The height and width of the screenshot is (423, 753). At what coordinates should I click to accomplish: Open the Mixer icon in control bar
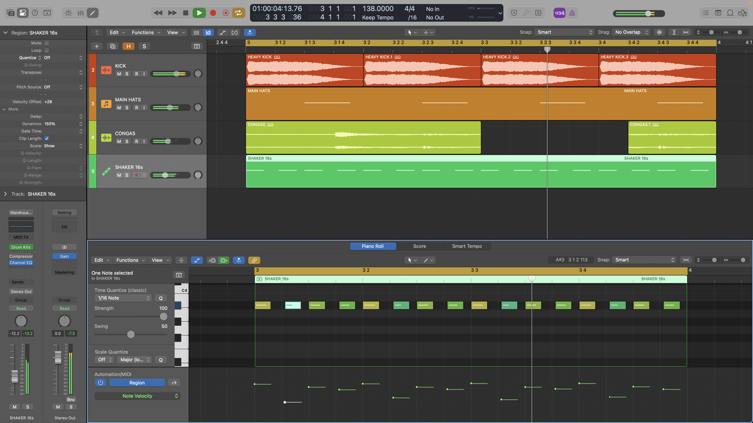click(80, 13)
